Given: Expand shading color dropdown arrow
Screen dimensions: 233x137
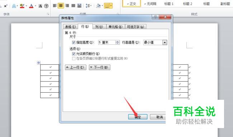Looking at the screenshot, I should (x=102, y=6).
